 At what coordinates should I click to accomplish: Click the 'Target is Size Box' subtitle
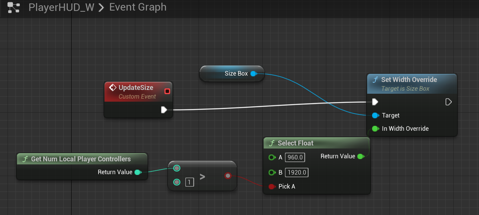pyautogui.click(x=405, y=88)
